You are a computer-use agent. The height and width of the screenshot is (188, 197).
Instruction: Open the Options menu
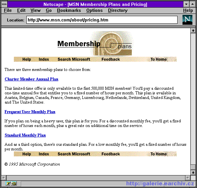(94, 10)
